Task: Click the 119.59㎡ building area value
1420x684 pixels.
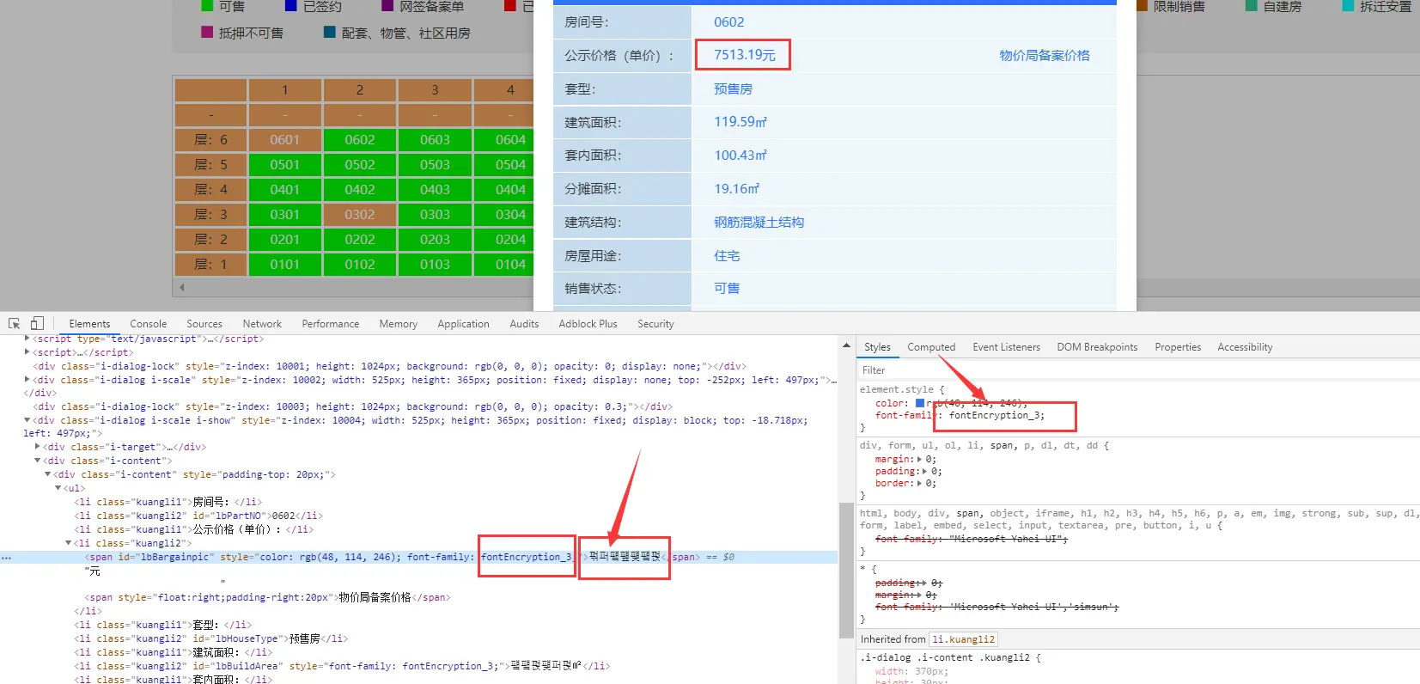Action: pyautogui.click(x=740, y=122)
